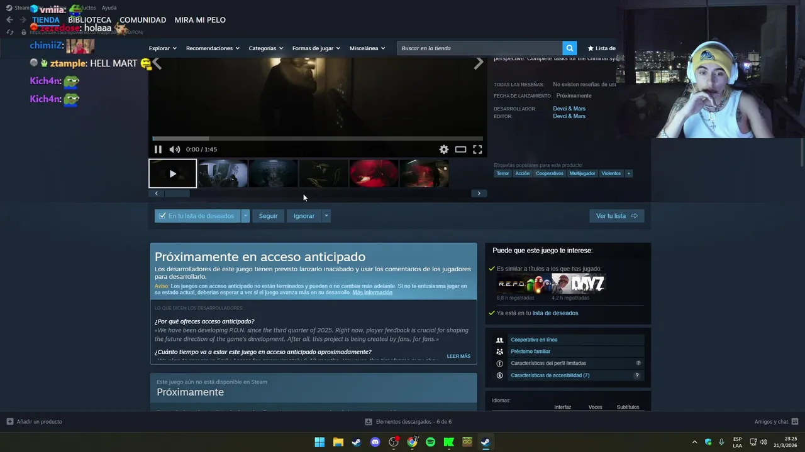Select the red-tinted screenshot thumbnail
This screenshot has height=452, width=805.
click(374, 173)
